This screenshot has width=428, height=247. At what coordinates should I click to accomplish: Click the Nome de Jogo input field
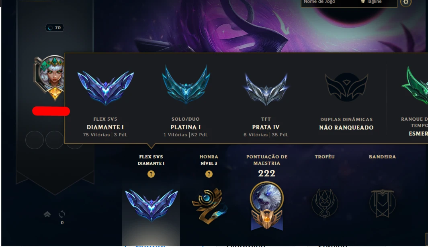tap(330, 2)
